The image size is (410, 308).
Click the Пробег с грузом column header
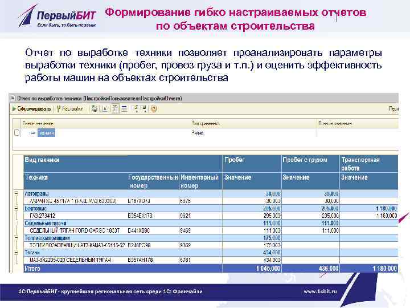click(x=310, y=164)
